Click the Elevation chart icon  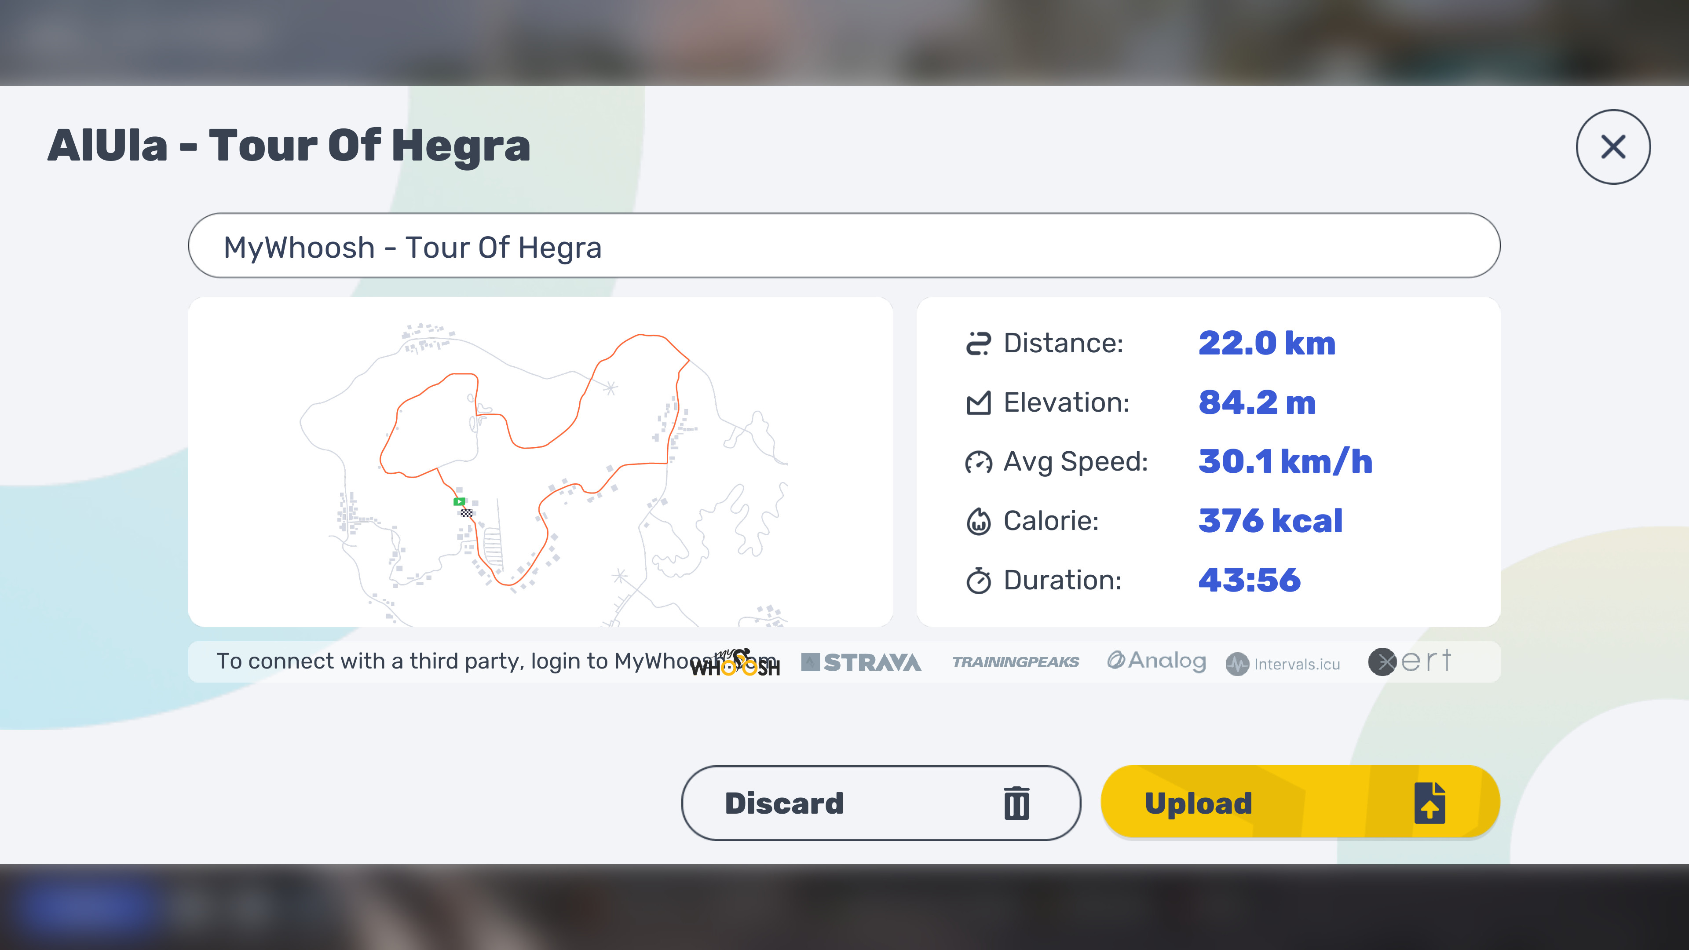click(978, 402)
